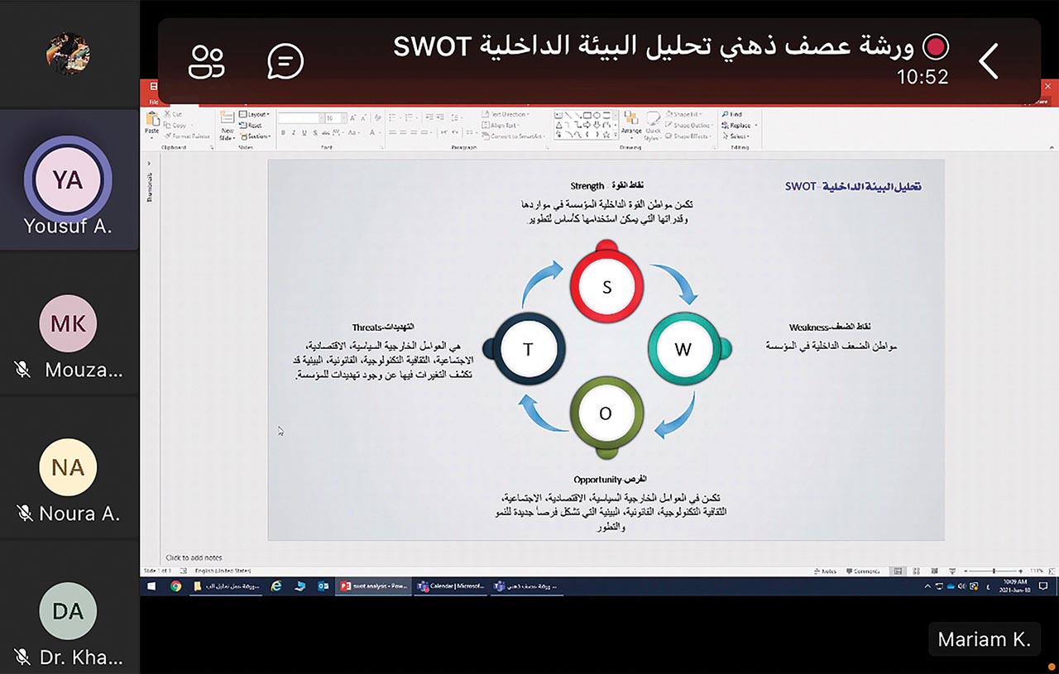The image size is (1059, 674).
Task: Expand the Select dropdown in Editing
Action: (x=738, y=136)
